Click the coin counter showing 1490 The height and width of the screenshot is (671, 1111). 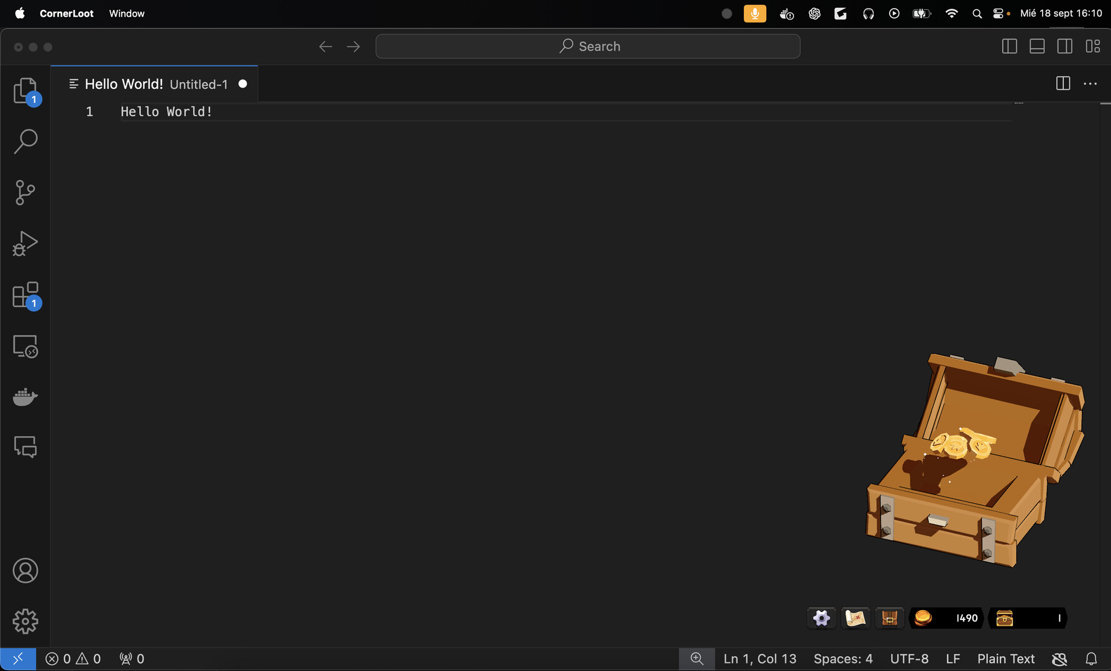pyautogui.click(x=946, y=618)
